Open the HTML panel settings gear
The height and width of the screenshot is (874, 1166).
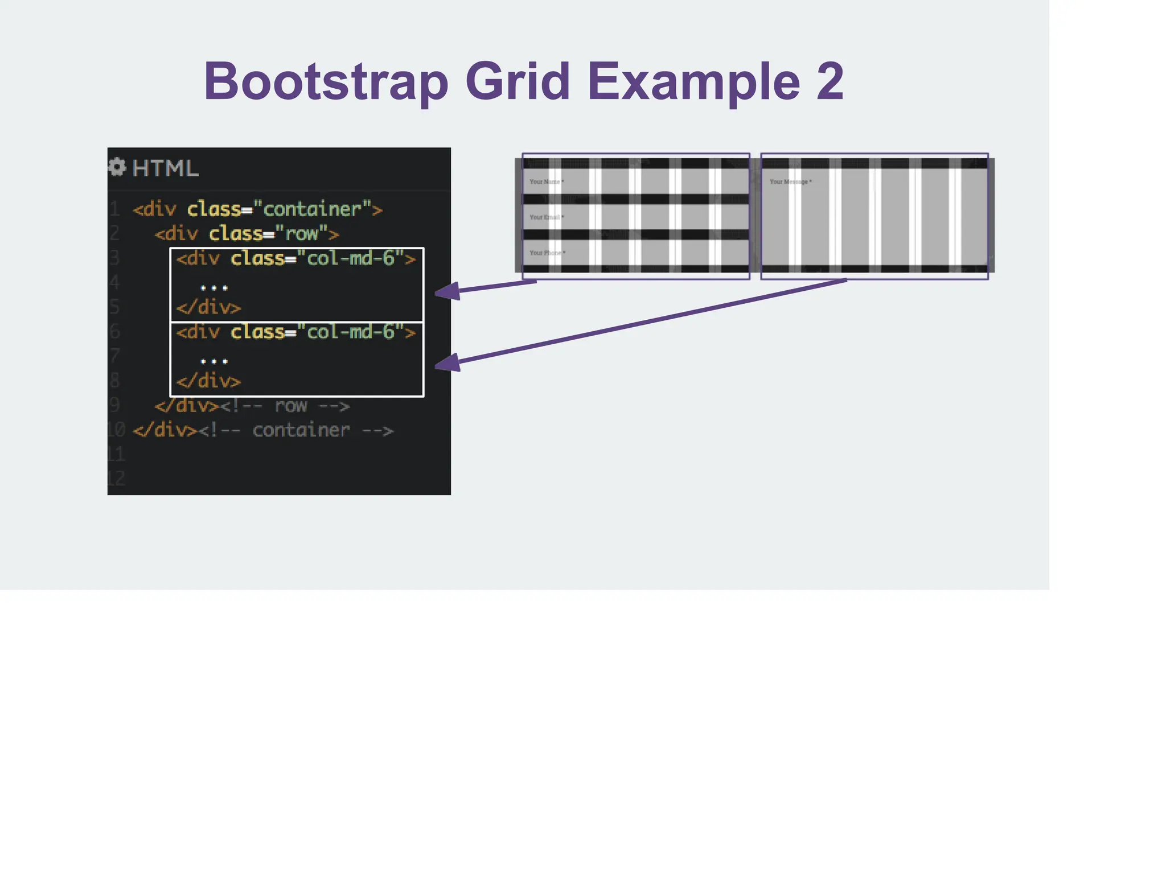point(117,167)
